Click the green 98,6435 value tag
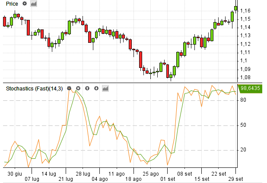267x183 pixels. pos(250,88)
